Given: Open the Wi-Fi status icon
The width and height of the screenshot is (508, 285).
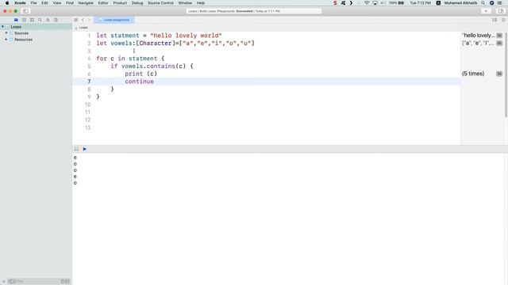Looking at the screenshot, I should [x=367, y=3].
